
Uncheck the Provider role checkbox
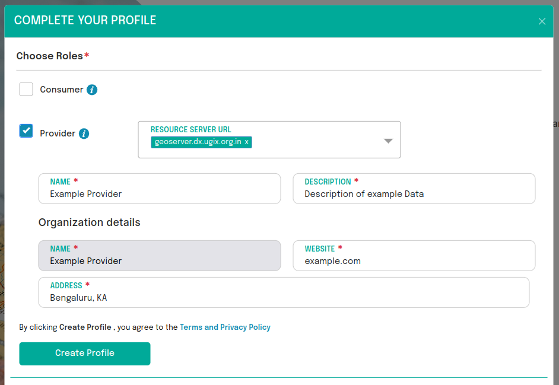pyautogui.click(x=26, y=131)
